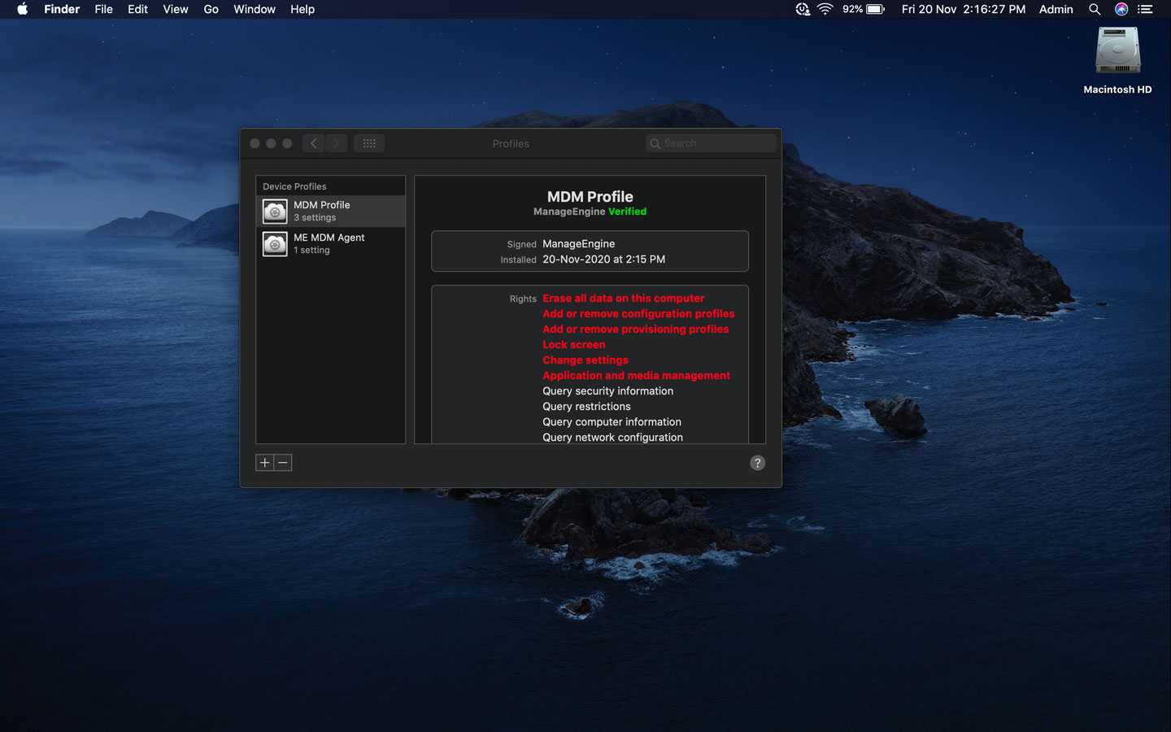Go back with the left chevron
The width and height of the screenshot is (1171, 732).
[314, 143]
